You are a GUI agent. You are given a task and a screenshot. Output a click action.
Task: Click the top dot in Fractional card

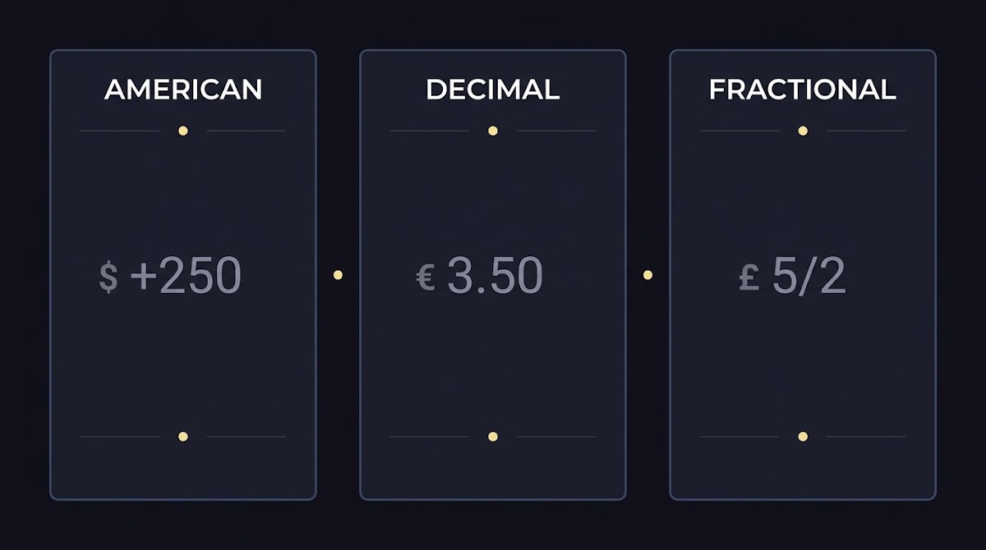tap(803, 131)
